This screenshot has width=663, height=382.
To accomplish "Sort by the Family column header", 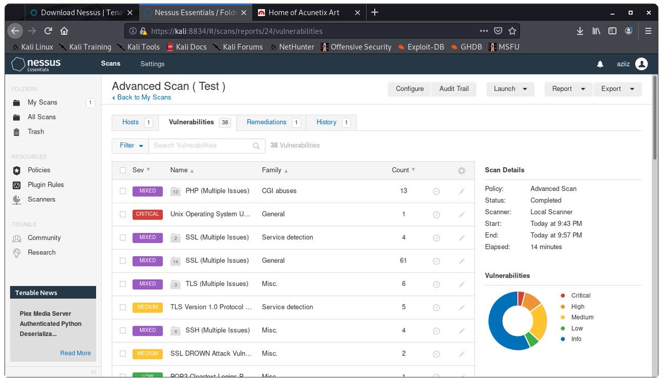I will click(275, 170).
